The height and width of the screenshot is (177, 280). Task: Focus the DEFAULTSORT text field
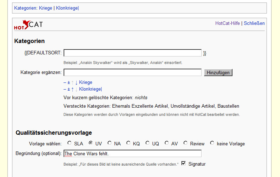(132, 53)
